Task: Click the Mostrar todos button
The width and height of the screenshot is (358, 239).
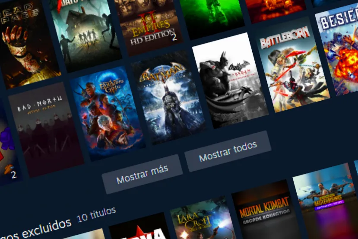Action: pos(228,151)
